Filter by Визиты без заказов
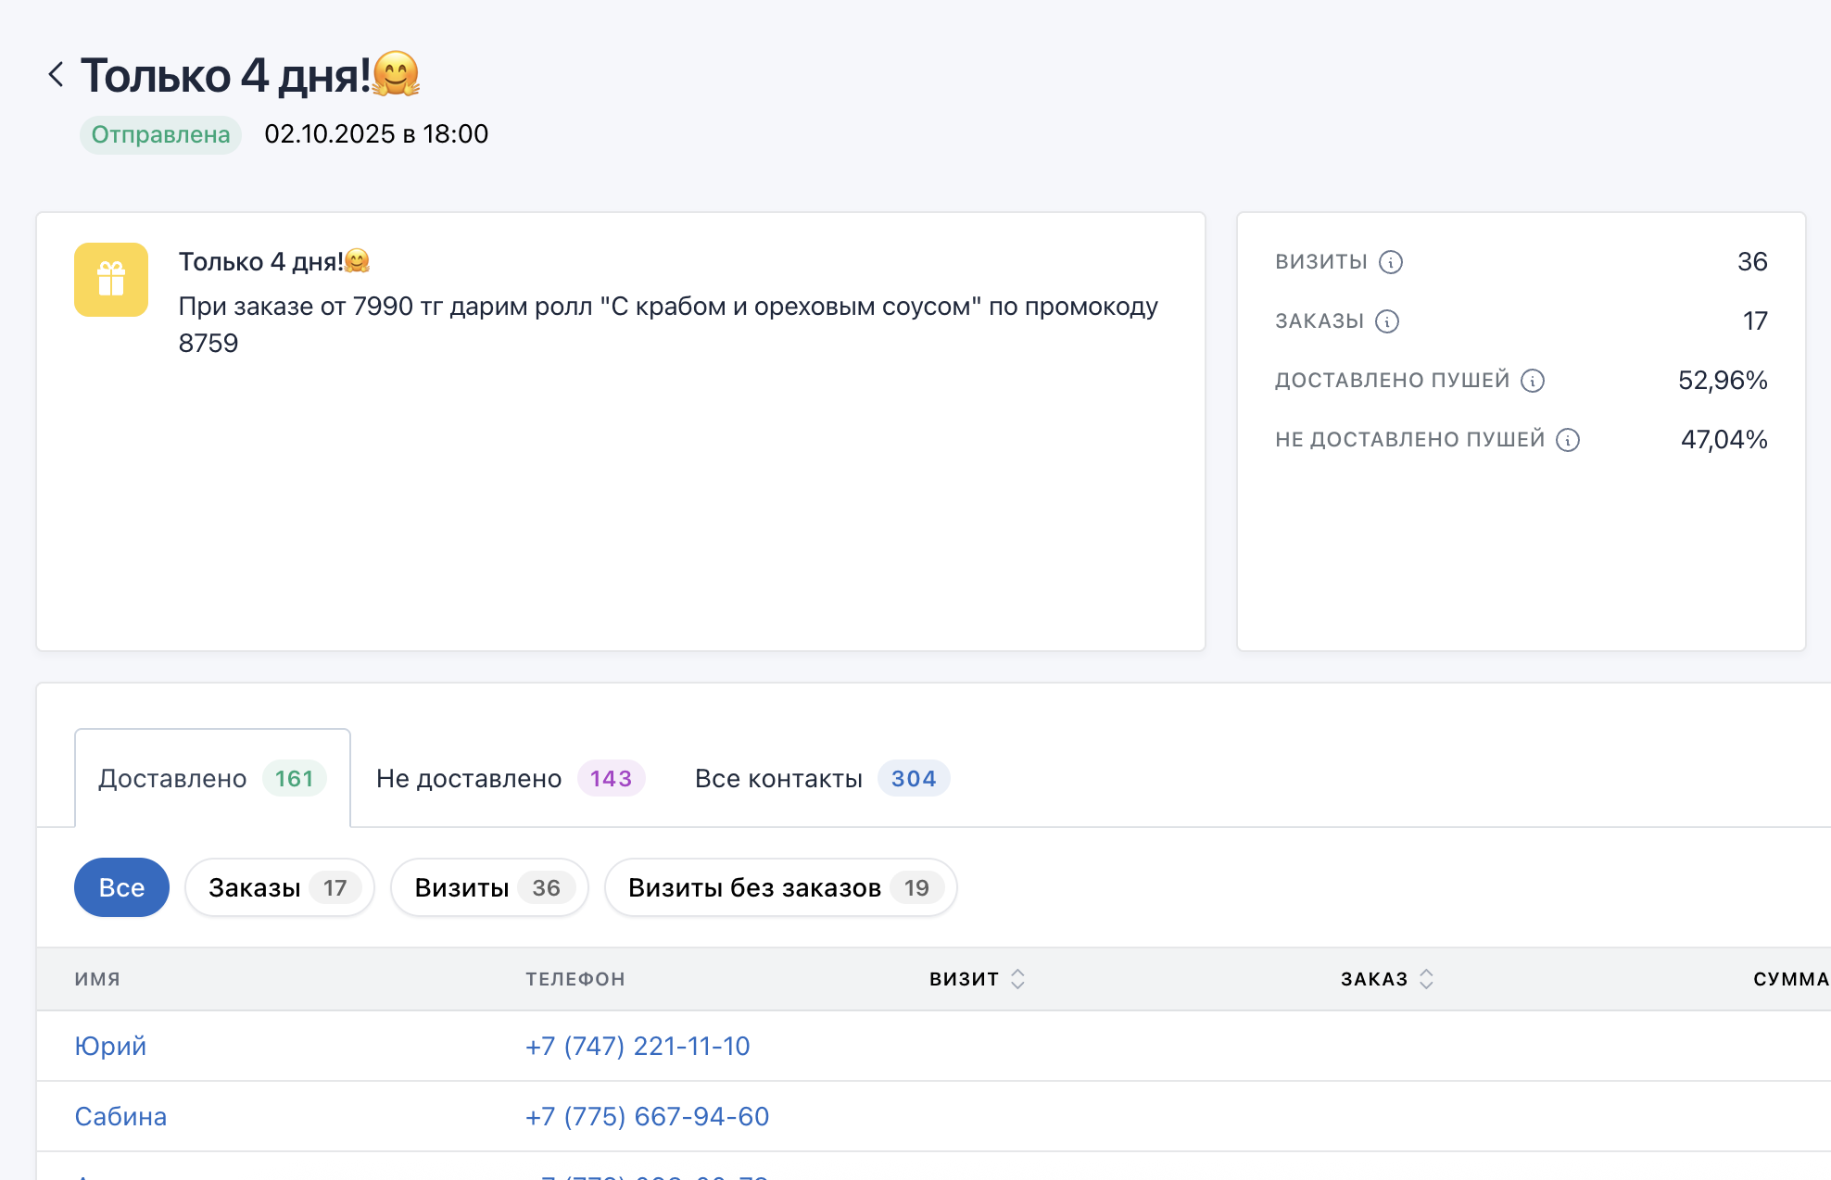 coord(780,887)
